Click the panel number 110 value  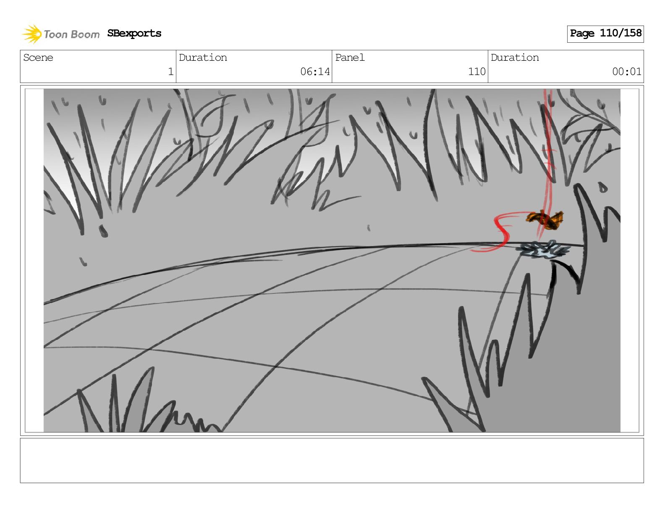coord(477,72)
